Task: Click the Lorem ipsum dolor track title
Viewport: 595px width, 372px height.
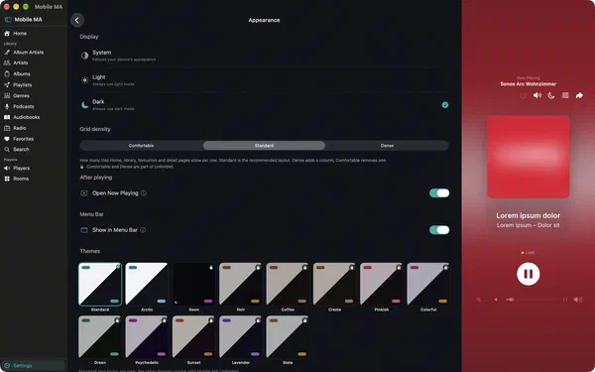Action: pyautogui.click(x=529, y=215)
